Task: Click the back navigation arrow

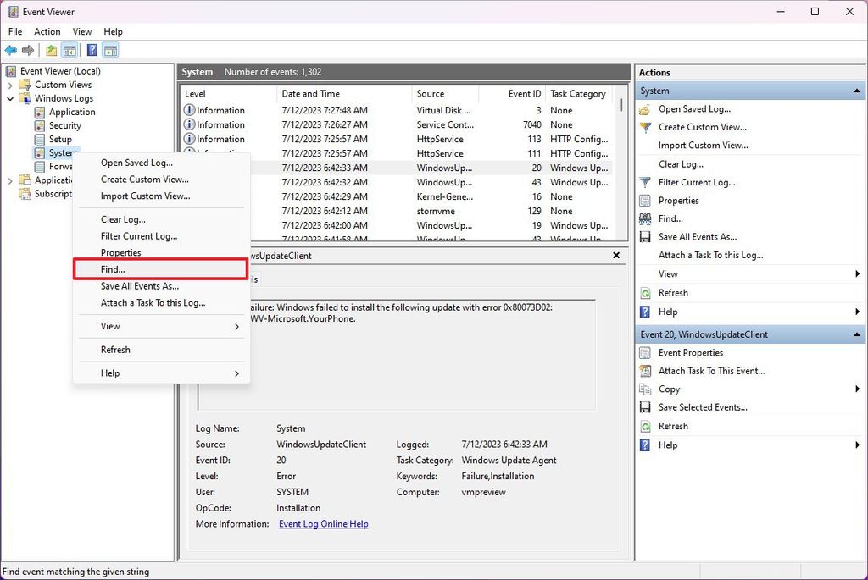Action: tap(11, 49)
